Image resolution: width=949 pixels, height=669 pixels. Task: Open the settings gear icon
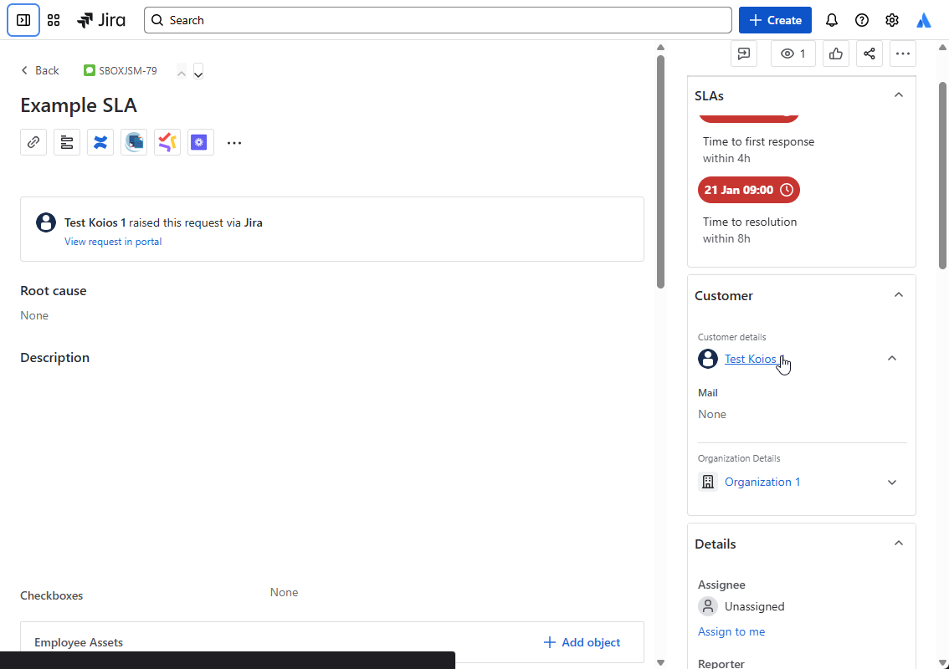pyautogui.click(x=892, y=21)
